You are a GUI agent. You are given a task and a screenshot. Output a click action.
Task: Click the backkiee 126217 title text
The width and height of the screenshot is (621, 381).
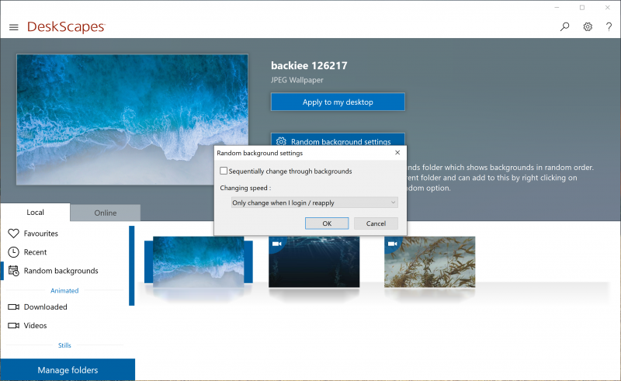pyautogui.click(x=309, y=65)
